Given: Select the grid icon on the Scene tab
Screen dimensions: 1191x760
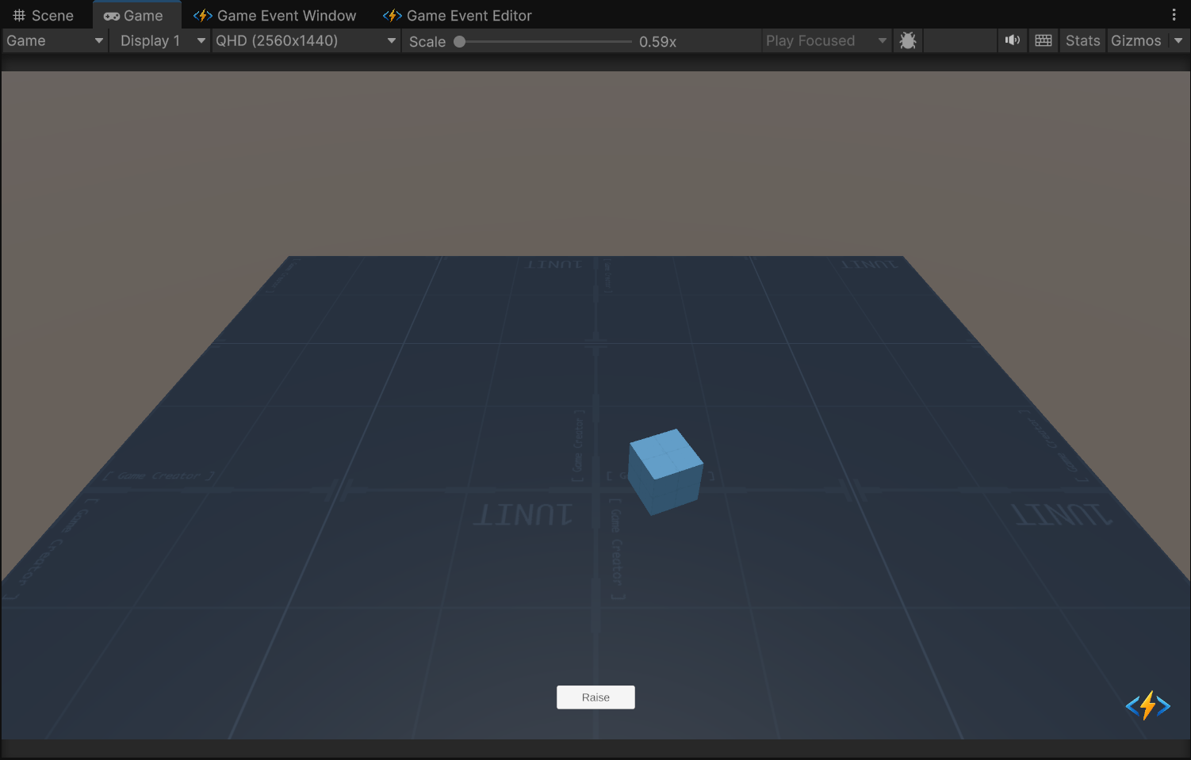Looking at the screenshot, I should (18, 15).
